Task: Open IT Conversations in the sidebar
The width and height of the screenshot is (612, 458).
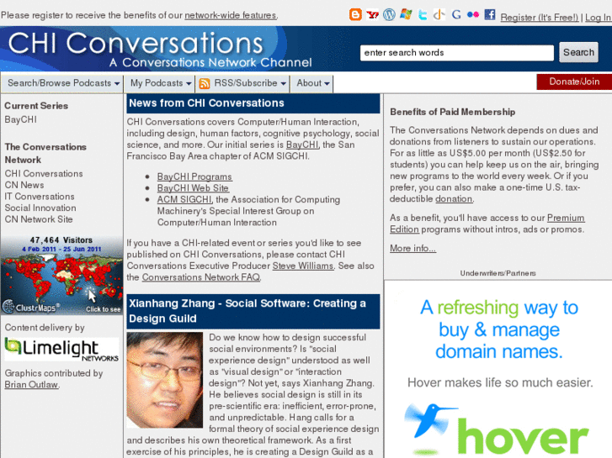Action: [40, 196]
